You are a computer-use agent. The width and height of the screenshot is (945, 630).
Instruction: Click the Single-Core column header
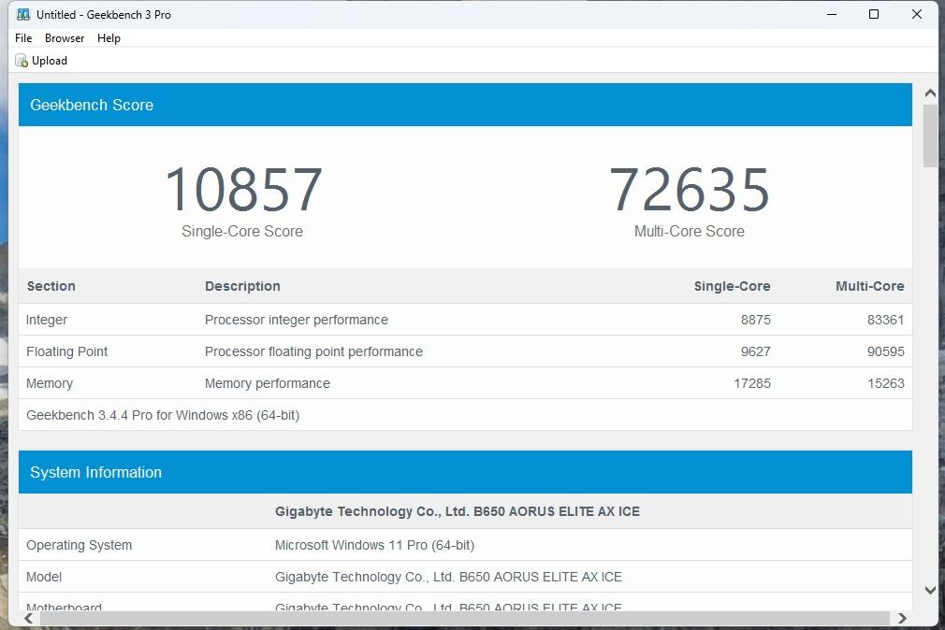[x=732, y=286]
